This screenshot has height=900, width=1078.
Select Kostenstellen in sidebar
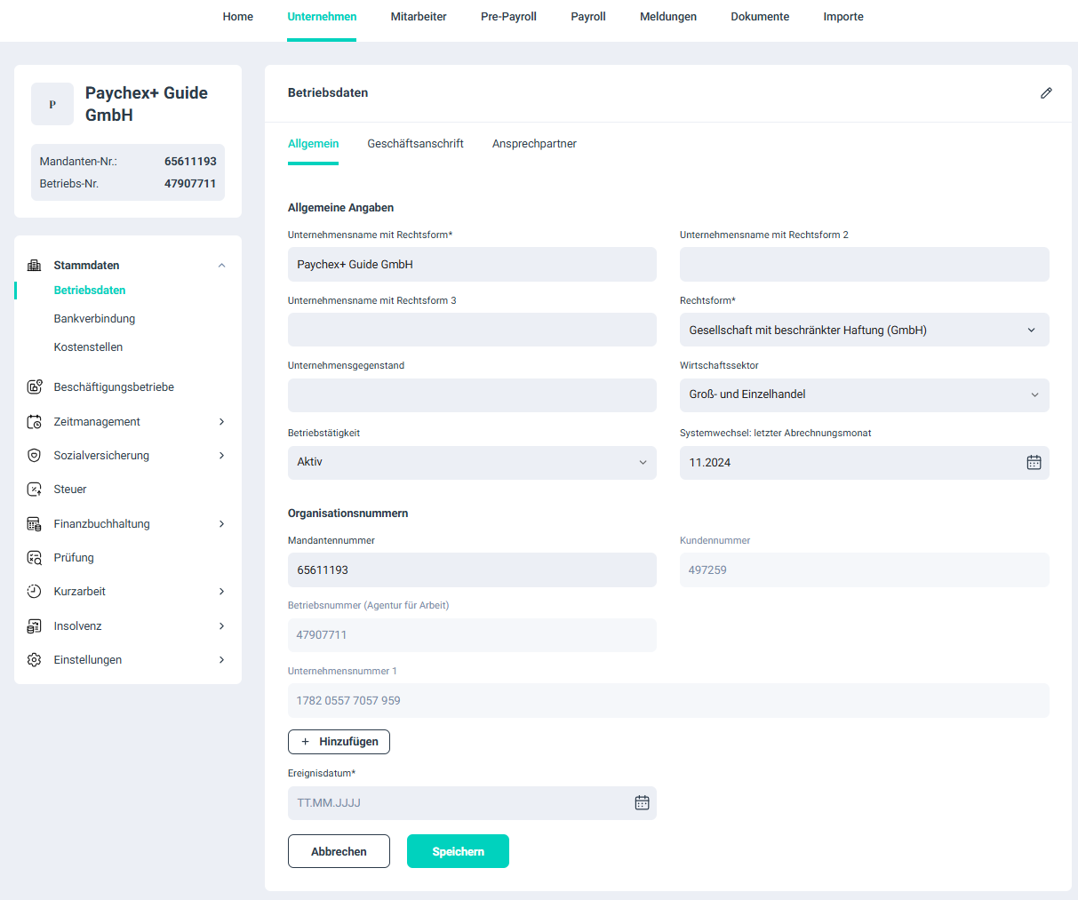click(88, 347)
